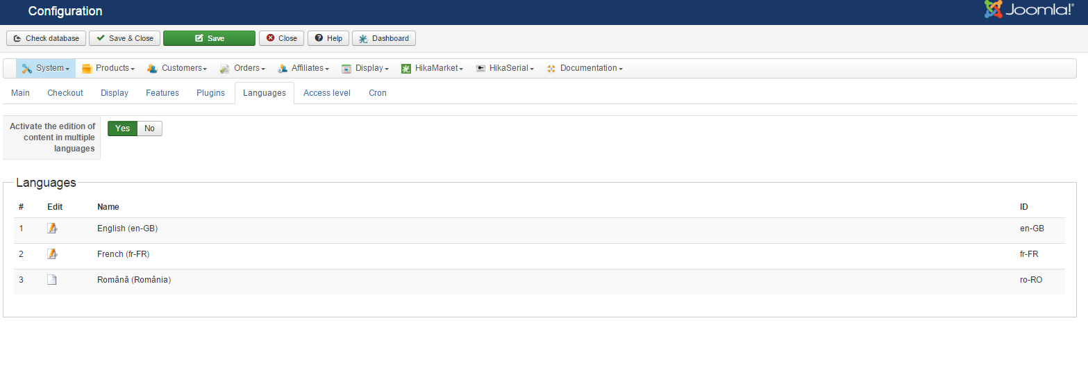Click the Joomla! logo
The height and width of the screenshot is (382, 1088).
coord(1029,10)
